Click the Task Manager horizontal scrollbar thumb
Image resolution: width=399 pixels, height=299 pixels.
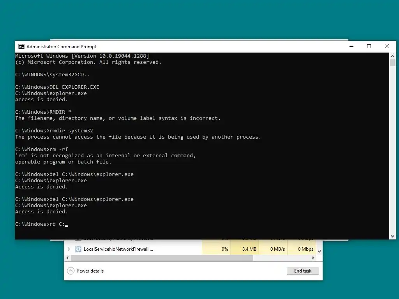162,258
